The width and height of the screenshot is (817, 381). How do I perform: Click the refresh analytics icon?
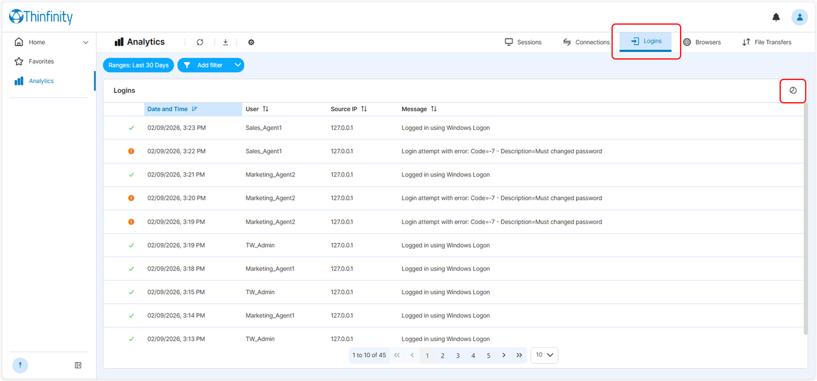200,42
